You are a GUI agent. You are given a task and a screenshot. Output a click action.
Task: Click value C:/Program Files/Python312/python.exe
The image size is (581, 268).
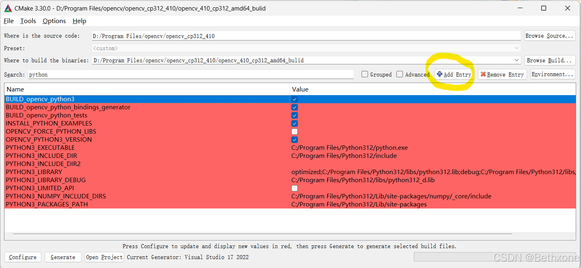click(x=350, y=148)
